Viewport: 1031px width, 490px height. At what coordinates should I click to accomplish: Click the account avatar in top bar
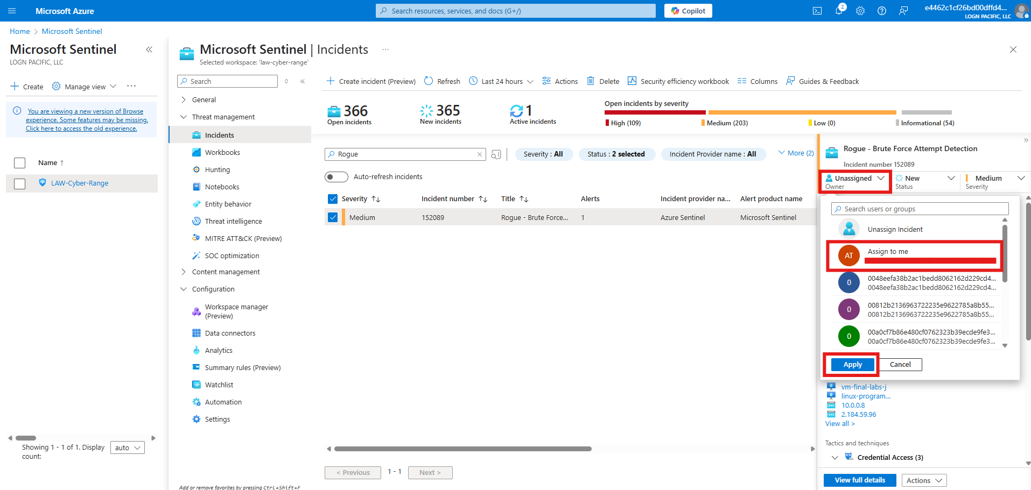(1021, 11)
